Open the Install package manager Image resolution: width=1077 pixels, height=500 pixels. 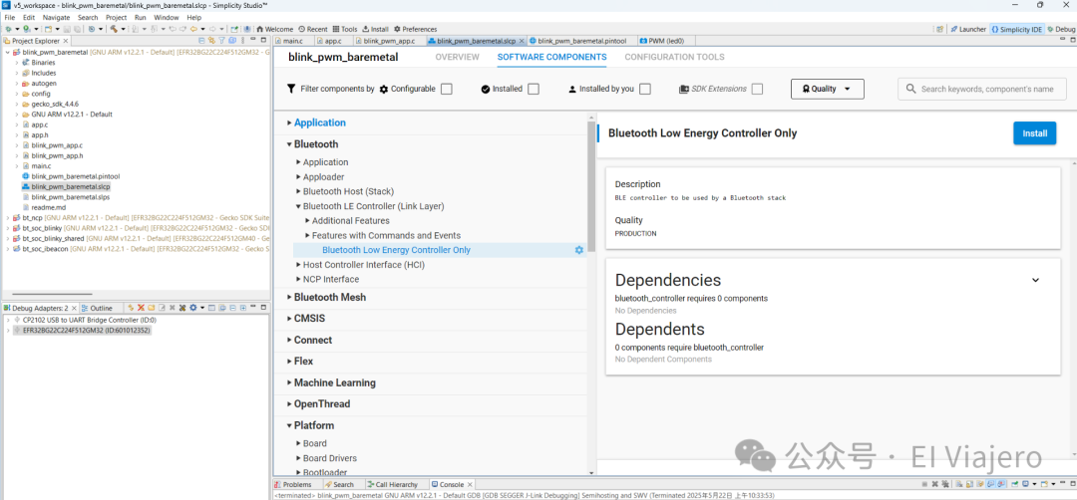click(375, 30)
